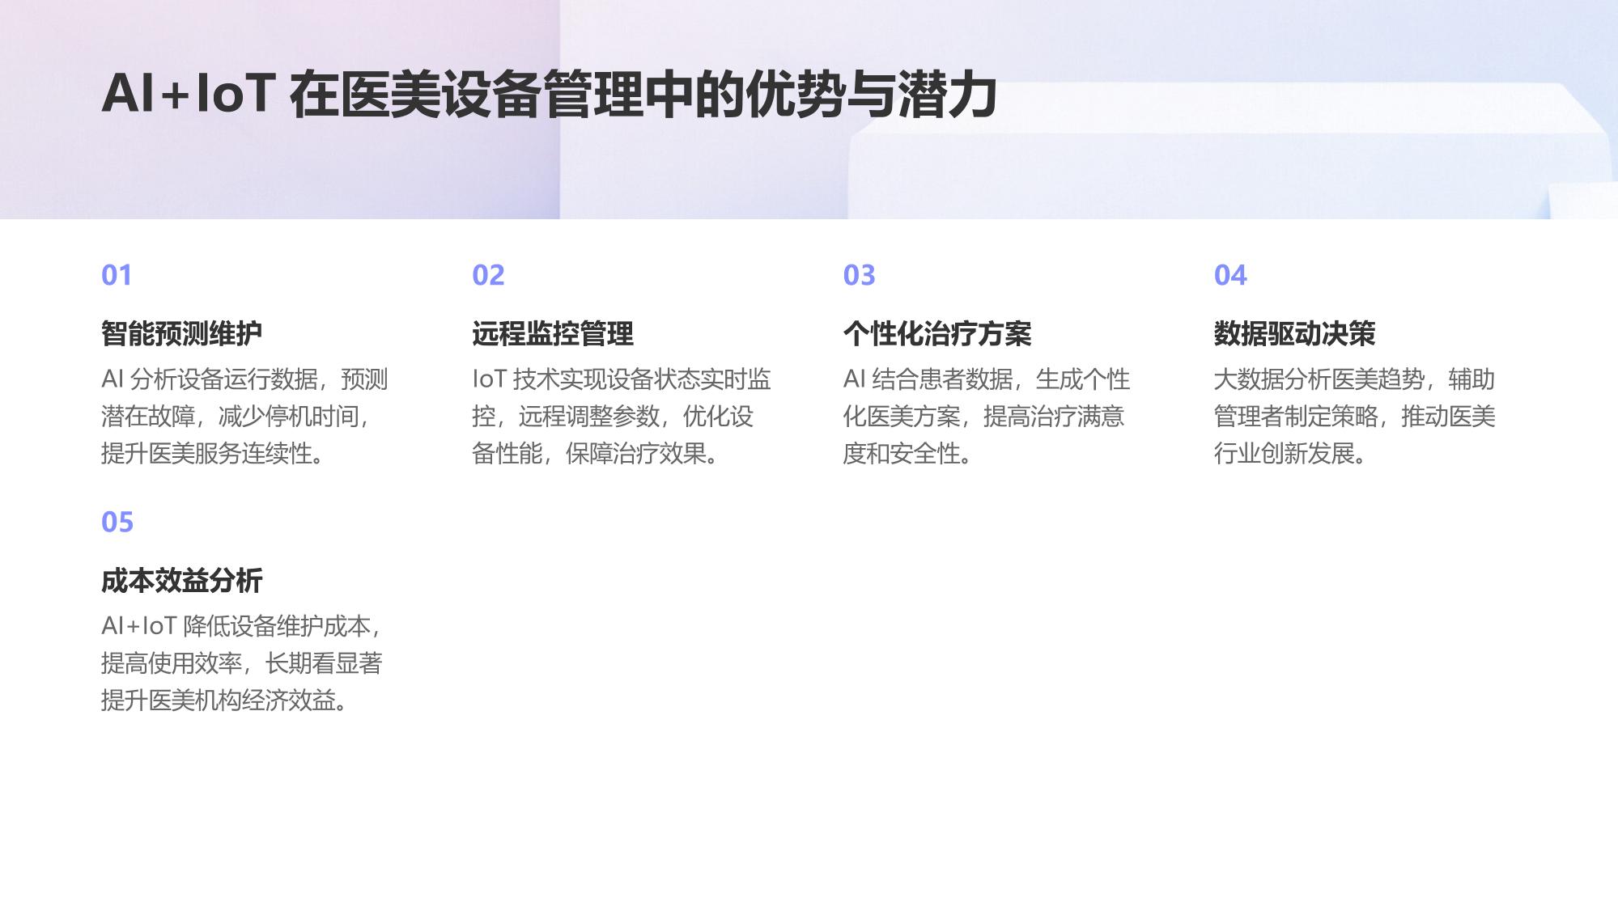
Task: Click the paragraph starting AI 结合患者数据
Action: (x=987, y=416)
